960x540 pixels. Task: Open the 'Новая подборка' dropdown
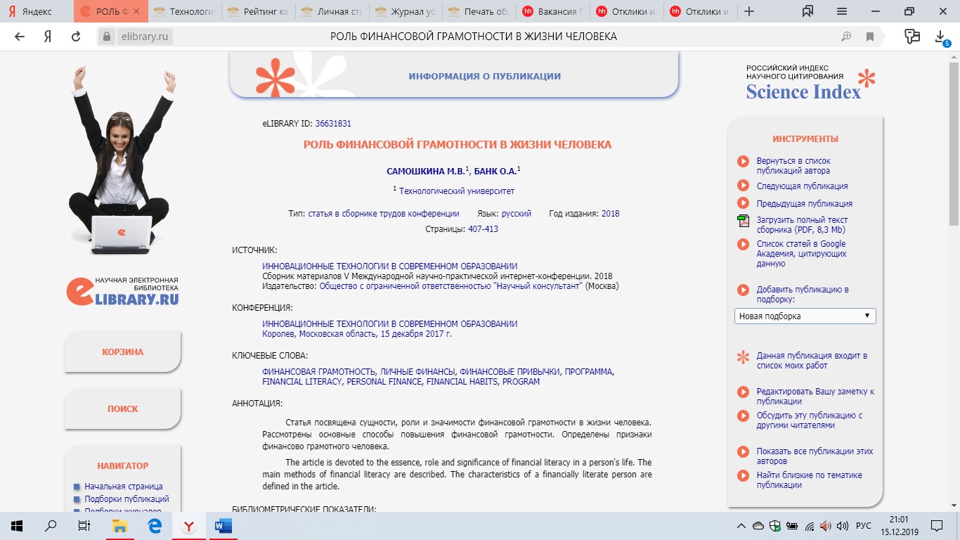point(805,316)
